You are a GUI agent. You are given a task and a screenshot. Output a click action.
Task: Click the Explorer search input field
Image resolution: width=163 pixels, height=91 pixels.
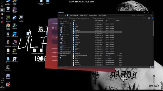[144, 15]
